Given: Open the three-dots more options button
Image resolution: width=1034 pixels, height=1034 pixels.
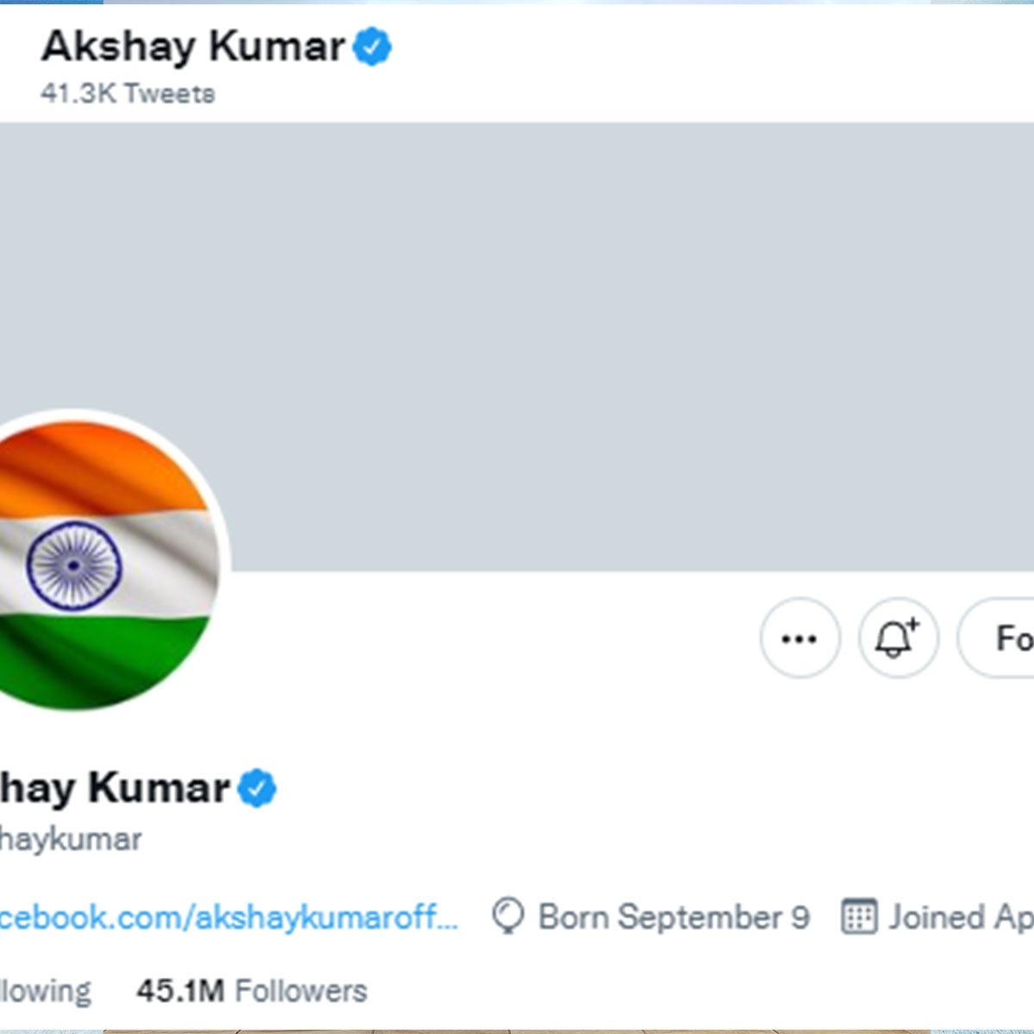Looking at the screenshot, I should coord(800,638).
